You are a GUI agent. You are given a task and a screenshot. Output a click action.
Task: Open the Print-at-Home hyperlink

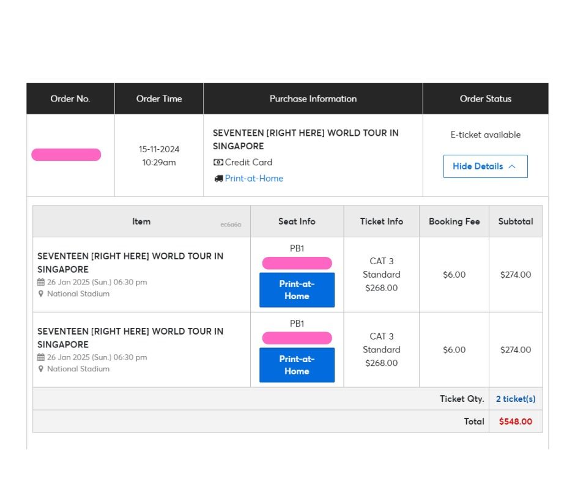click(x=254, y=178)
